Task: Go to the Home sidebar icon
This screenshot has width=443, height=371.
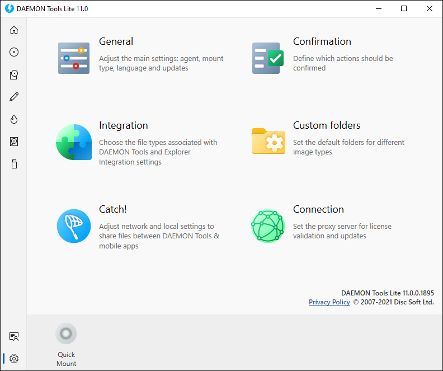Action: 14,30
